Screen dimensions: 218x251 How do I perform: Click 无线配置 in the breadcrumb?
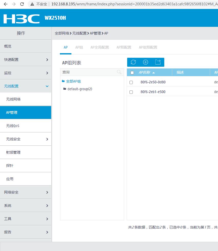coord(79,33)
